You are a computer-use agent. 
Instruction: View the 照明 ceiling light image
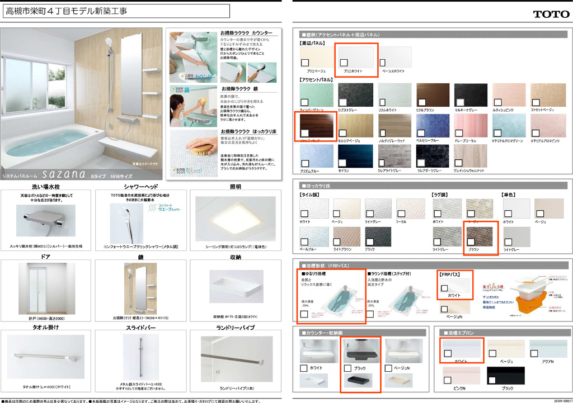tap(236, 219)
